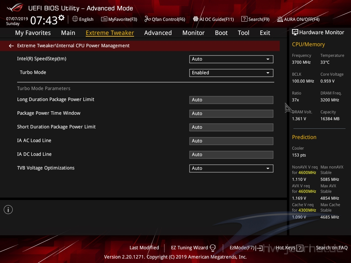The image size is (351, 263).
Task: Click Search(F9) label
Action: click(x=259, y=19)
